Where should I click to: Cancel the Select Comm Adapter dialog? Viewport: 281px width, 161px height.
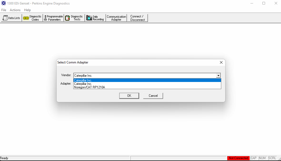click(153, 96)
